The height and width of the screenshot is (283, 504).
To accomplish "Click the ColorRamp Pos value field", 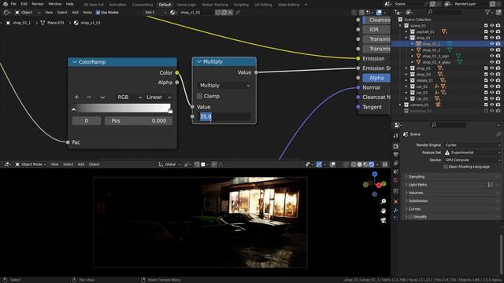I will click(139, 120).
